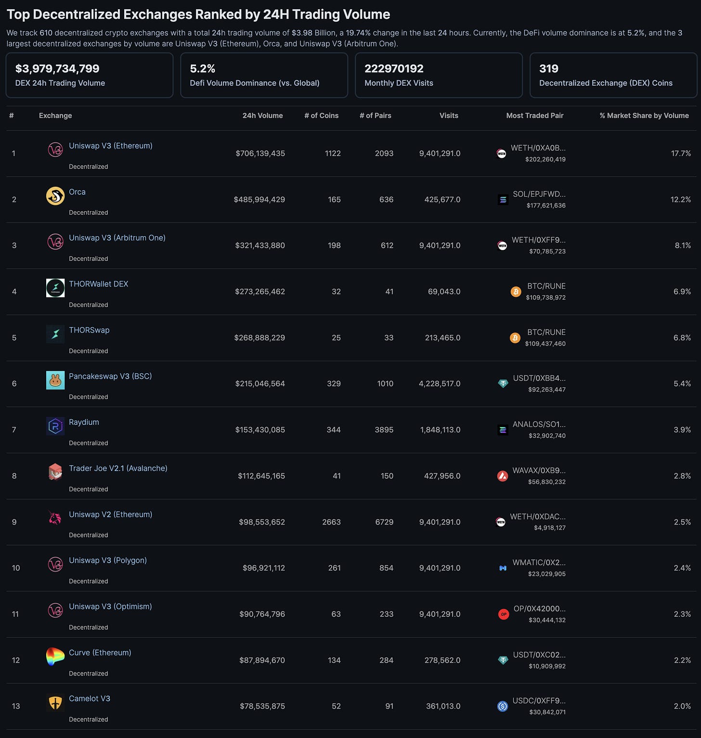Click the Bitcoin icon in THORWallet DEX row
The width and height of the screenshot is (701, 738).
[516, 292]
